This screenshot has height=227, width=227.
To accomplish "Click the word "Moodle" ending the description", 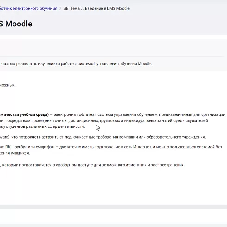I will pyautogui.click(x=145, y=64).
